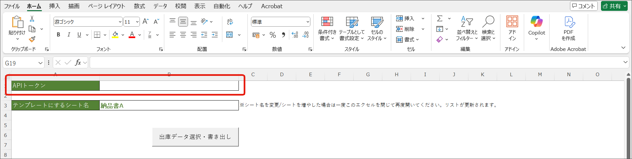The height and width of the screenshot is (159, 632).
Task: Increase decimal places
Action: coord(295,35)
